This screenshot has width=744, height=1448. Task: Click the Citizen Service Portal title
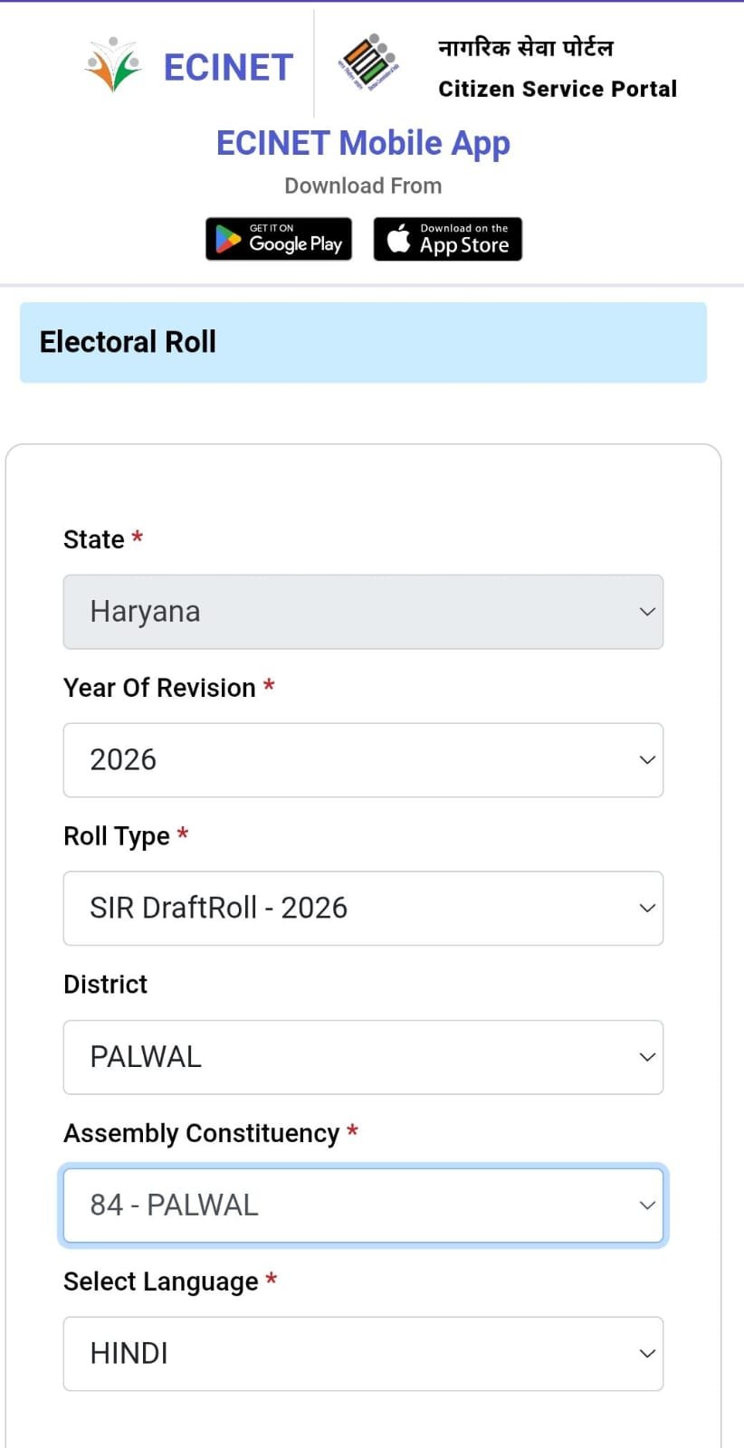pyautogui.click(x=558, y=89)
